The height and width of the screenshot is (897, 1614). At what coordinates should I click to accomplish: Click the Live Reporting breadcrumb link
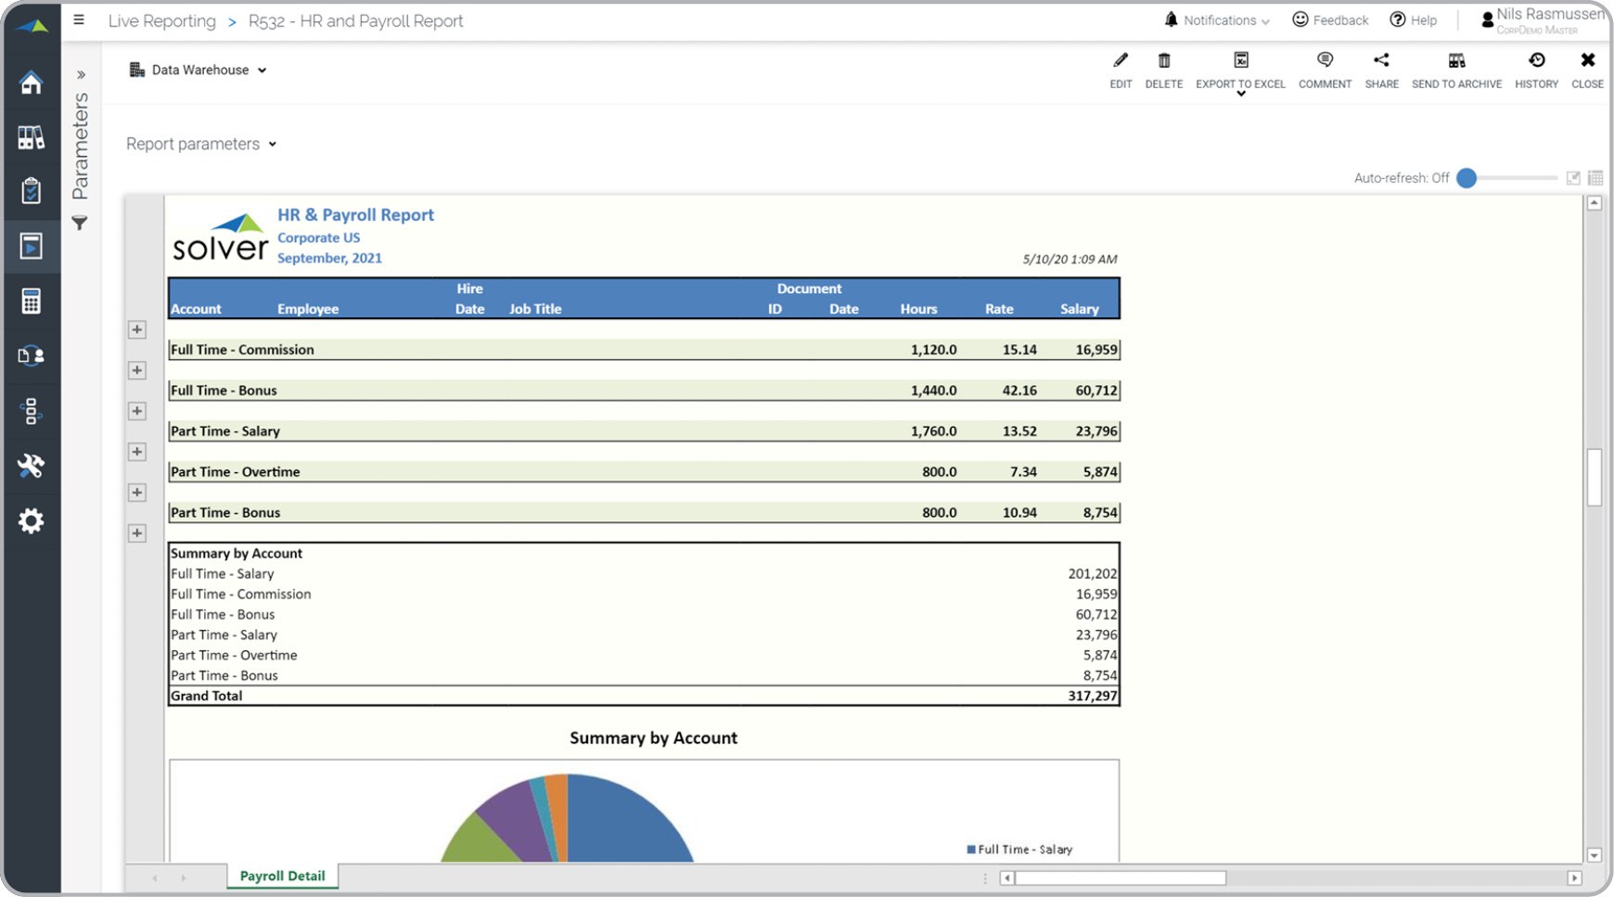pos(161,21)
